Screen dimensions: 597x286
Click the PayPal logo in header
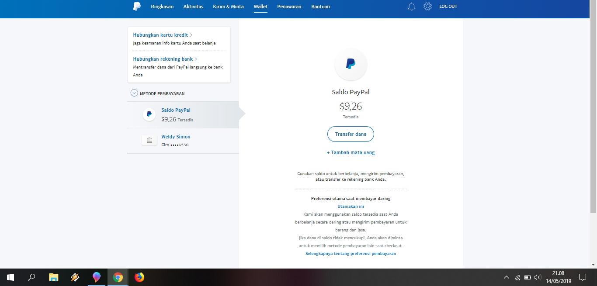(x=137, y=6)
